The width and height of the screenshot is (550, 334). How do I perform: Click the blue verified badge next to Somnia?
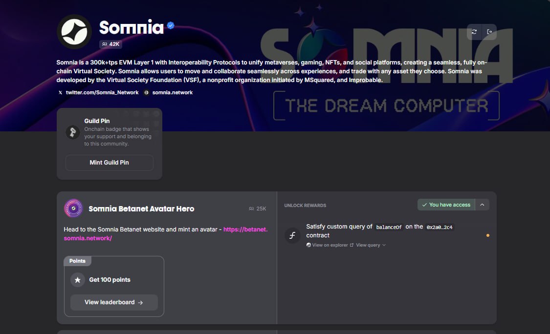pyautogui.click(x=171, y=25)
